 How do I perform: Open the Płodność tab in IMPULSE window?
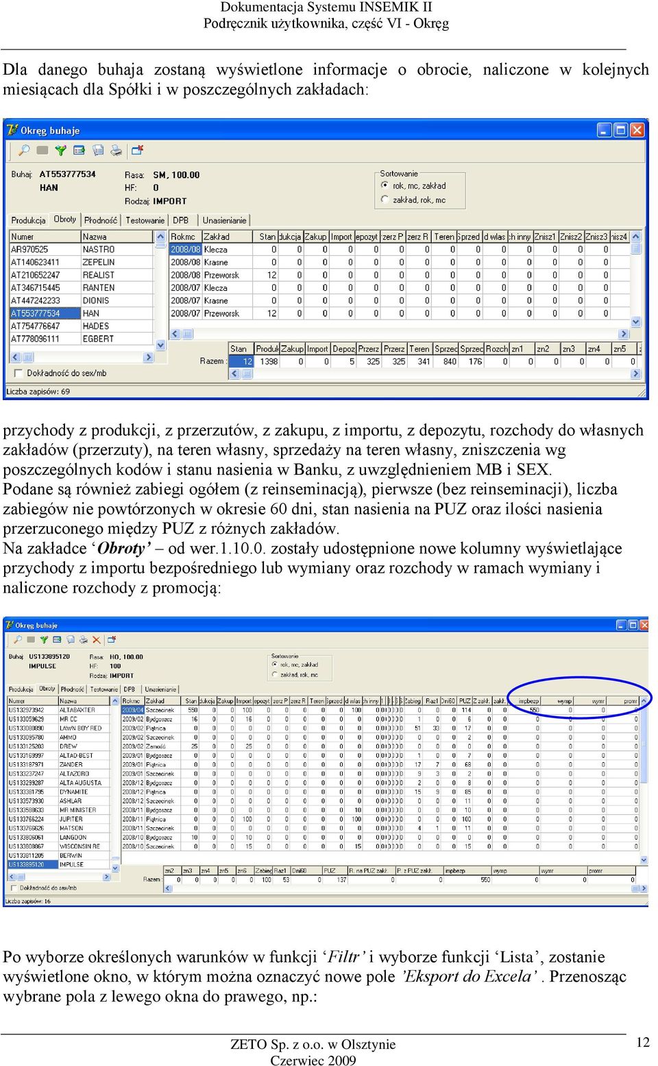pyautogui.click(x=73, y=689)
